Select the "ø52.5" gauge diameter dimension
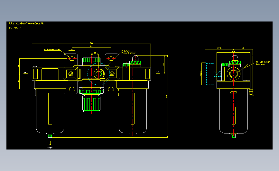The width and height of the screenshot is (279, 171). point(201,74)
